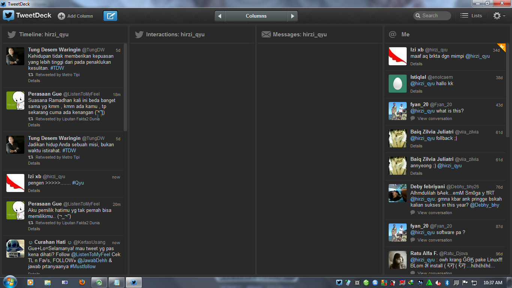Image resolution: width=512 pixels, height=288 pixels.
Task: Go to next columns with right arrow
Action: tap(292, 16)
